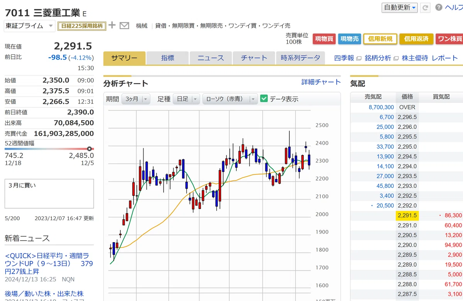Open the レポート link

pos(445,58)
